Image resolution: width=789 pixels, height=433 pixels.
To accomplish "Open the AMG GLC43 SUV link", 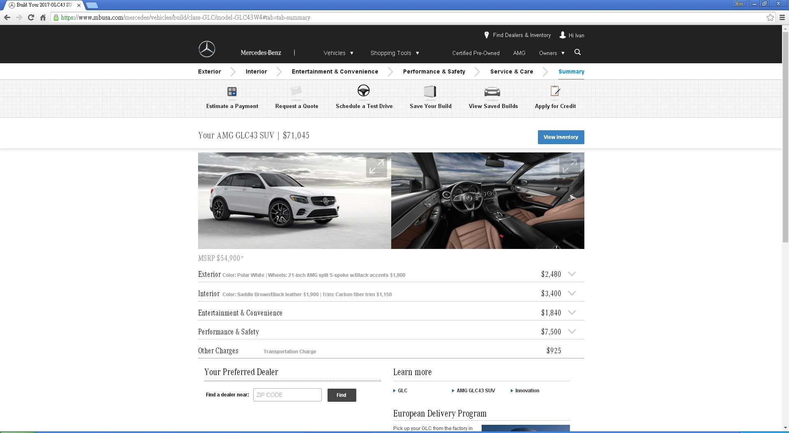I will pyautogui.click(x=475, y=391).
